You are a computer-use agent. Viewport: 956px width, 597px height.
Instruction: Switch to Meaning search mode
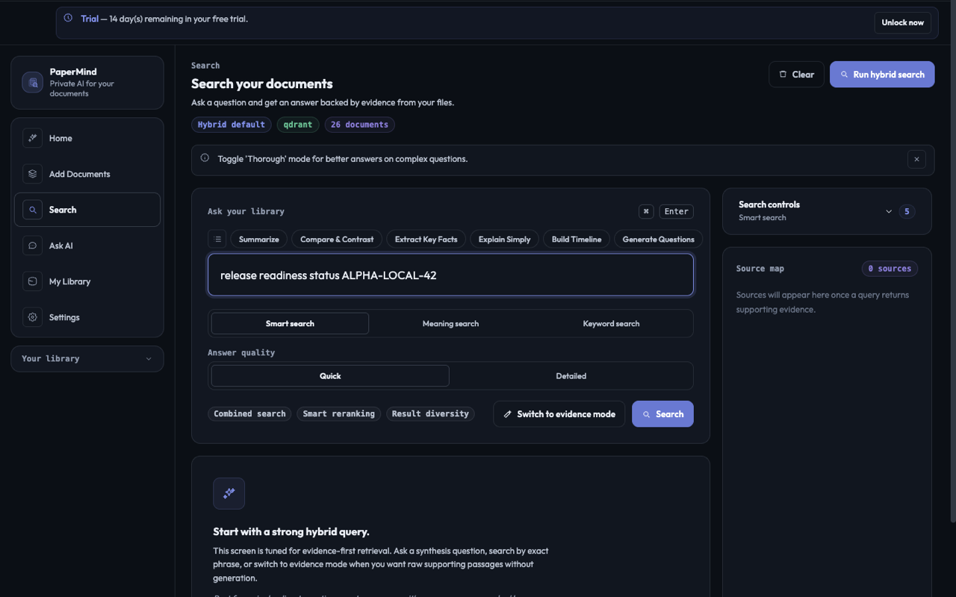pyautogui.click(x=450, y=323)
